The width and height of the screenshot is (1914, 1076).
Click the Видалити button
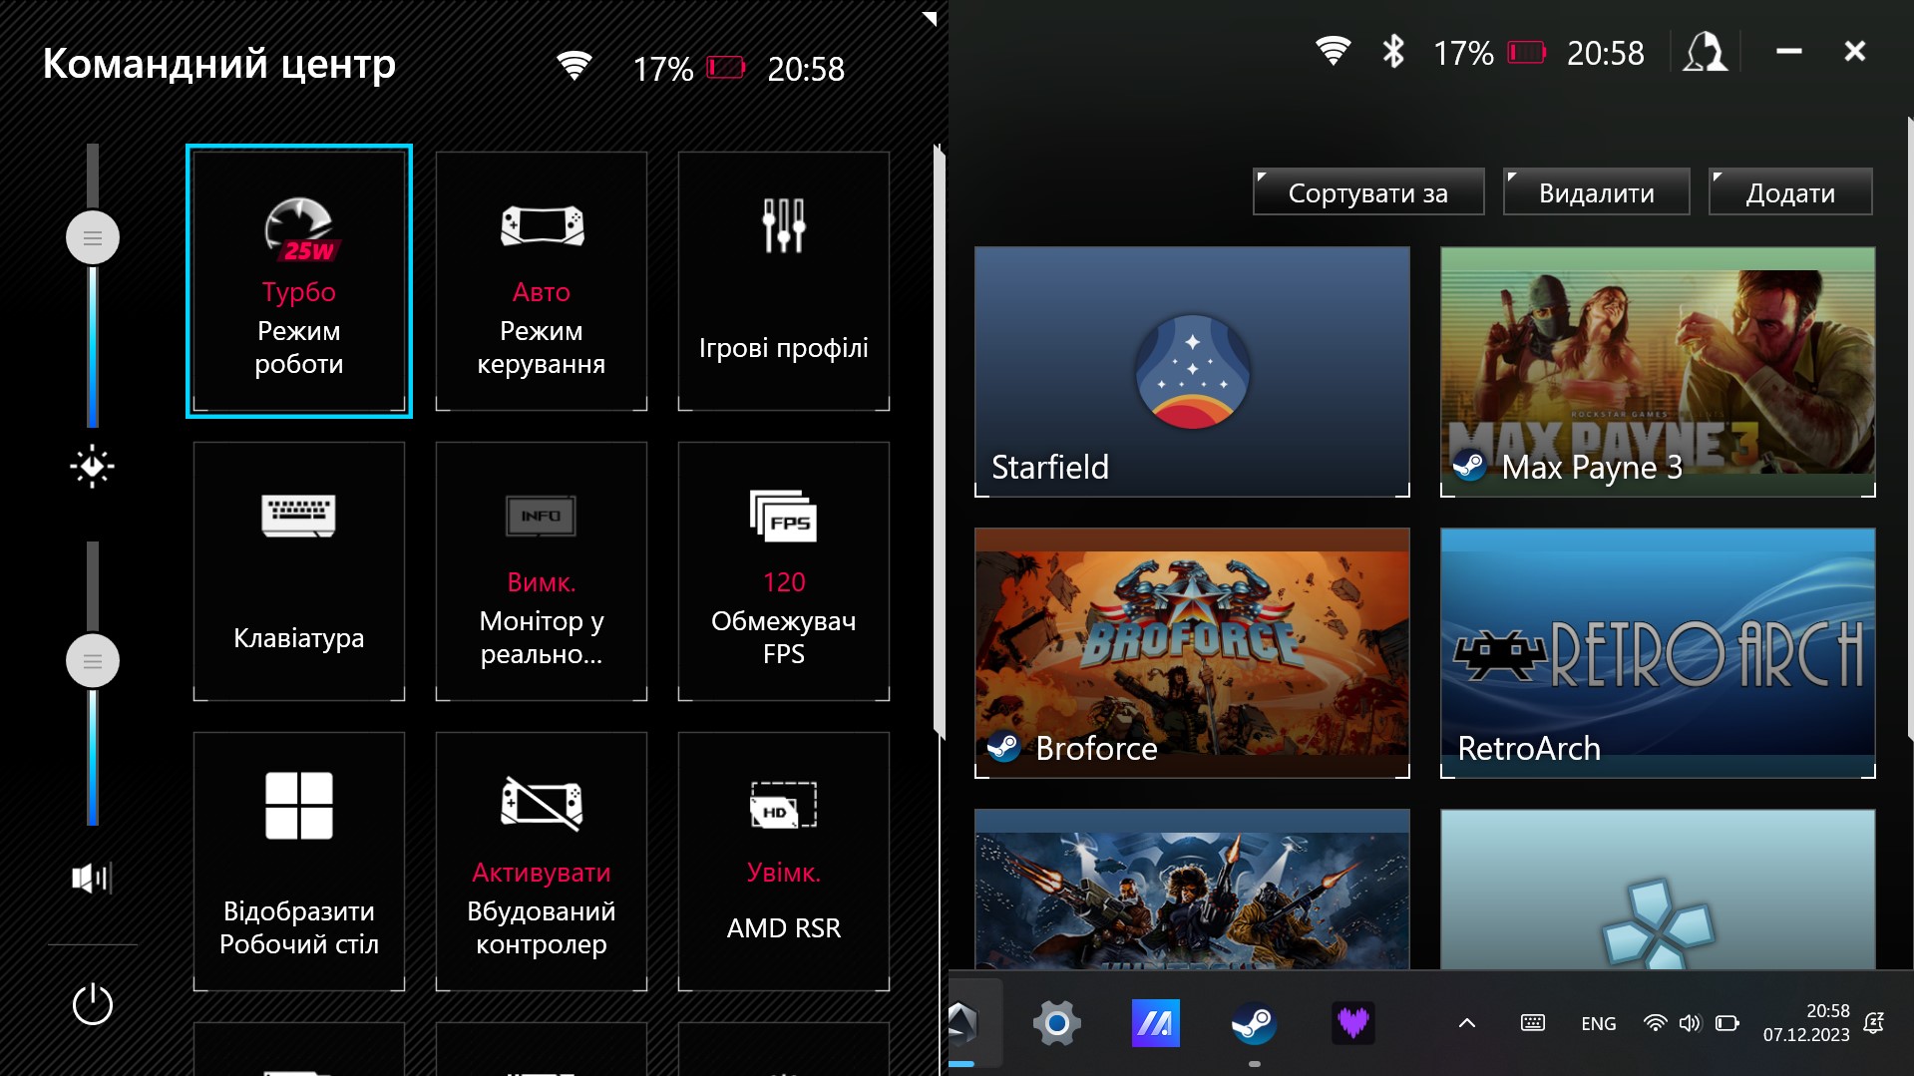pos(1596,192)
